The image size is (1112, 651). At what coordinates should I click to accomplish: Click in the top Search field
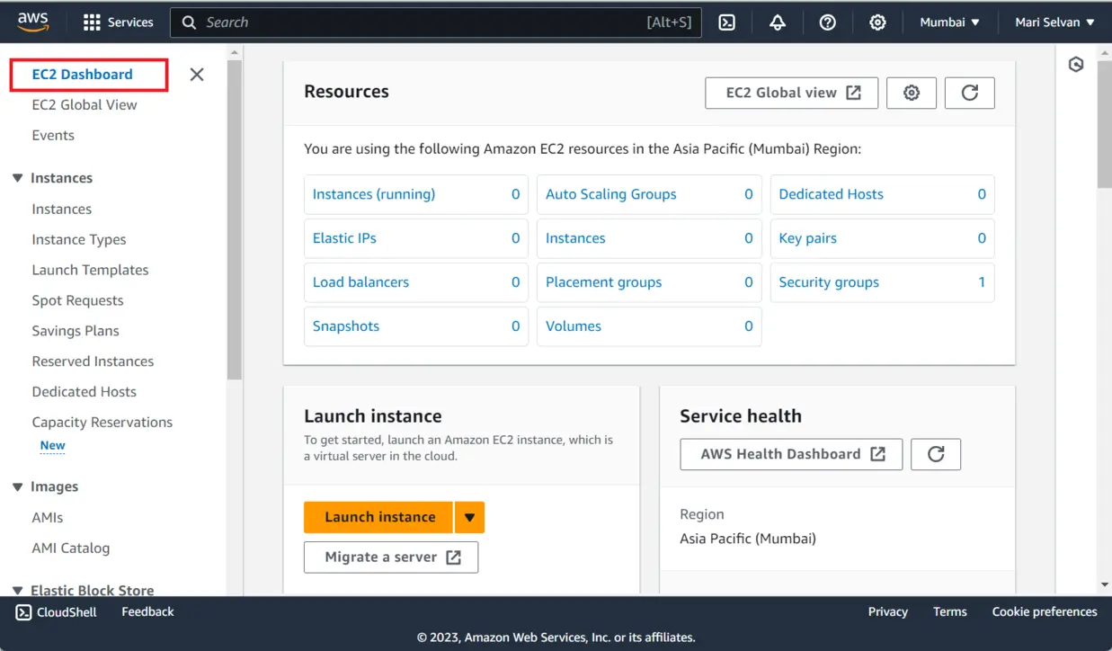point(436,22)
